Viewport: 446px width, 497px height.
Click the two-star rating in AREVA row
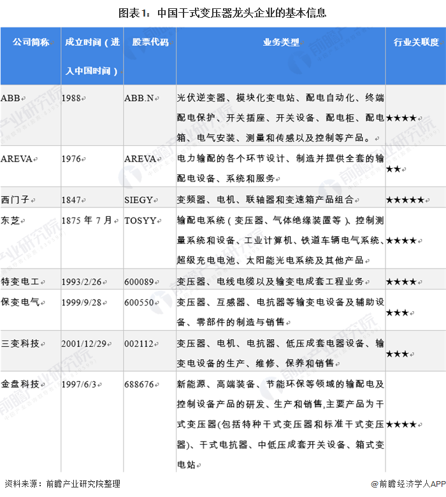393,169
